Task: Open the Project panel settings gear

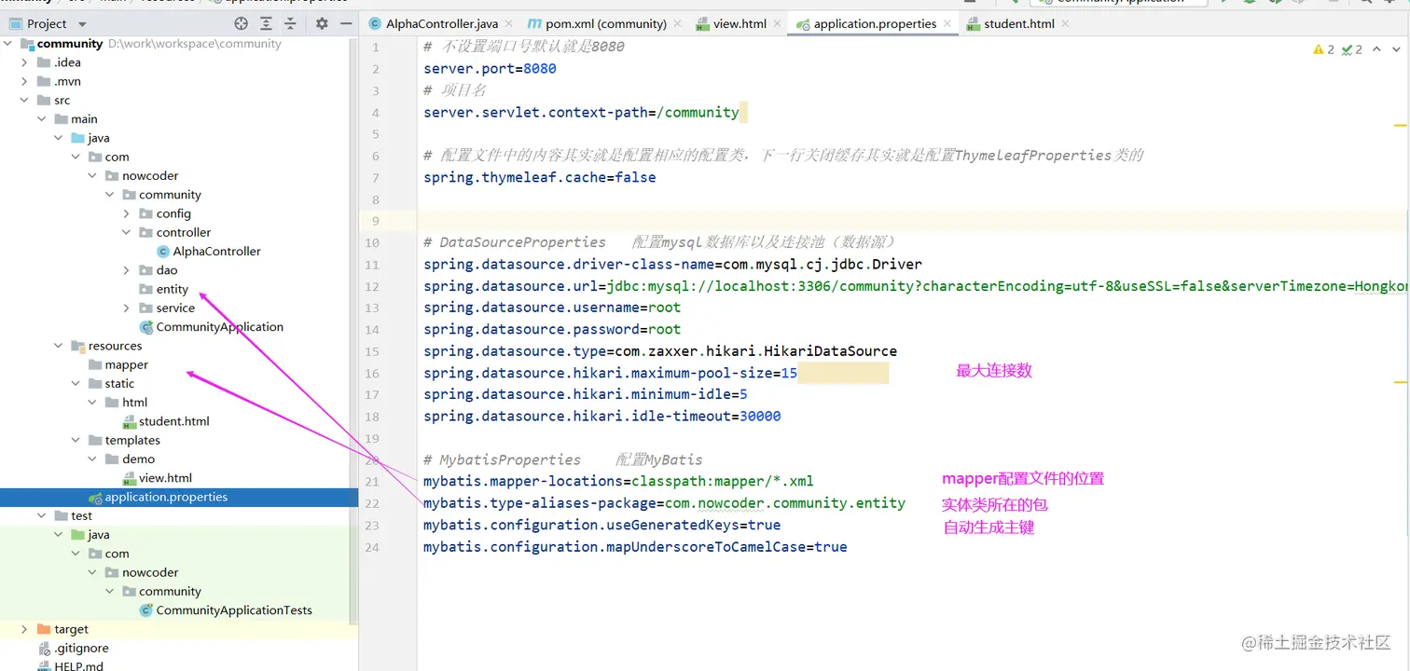Action: pyautogui.click(x=322, y=23)
